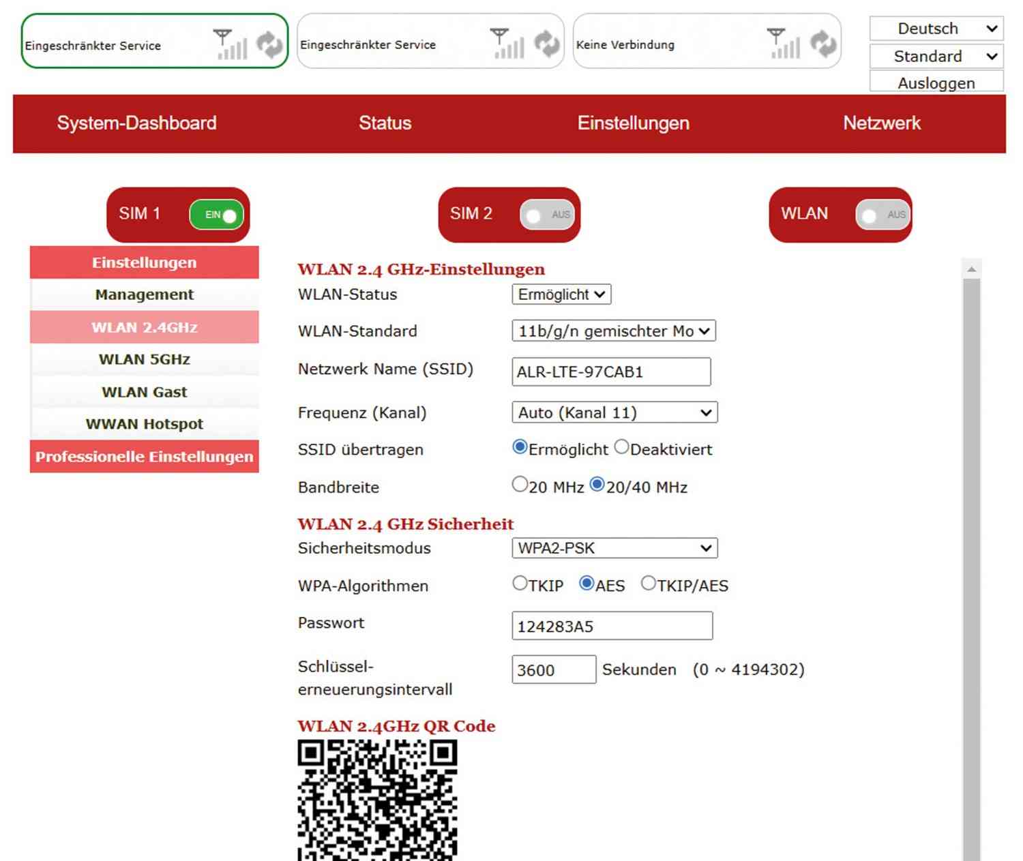
Task: Click the first connection's signal strength antenna icon
Action: tap(230, 44)
